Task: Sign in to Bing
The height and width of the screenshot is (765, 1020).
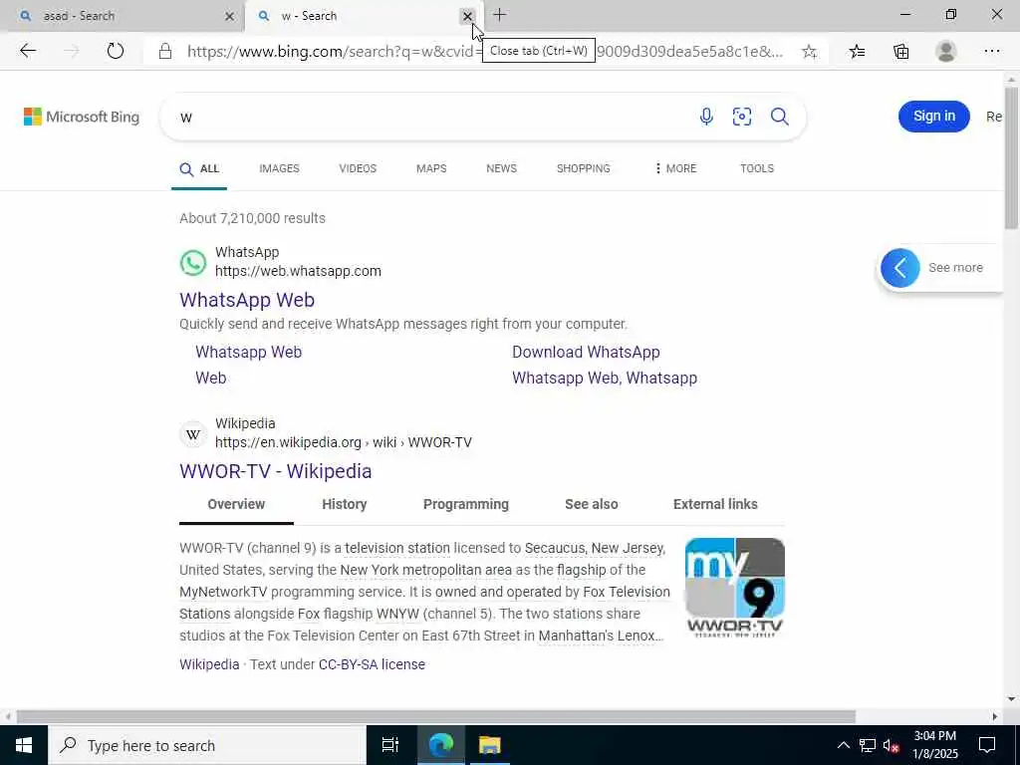Action: pyautogui.click(x=934, y=117)
